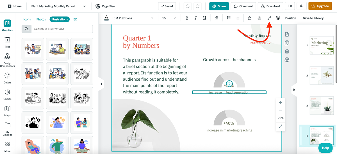
Task: Expand the document title dropdown arrow
Action: click(85, 6)
